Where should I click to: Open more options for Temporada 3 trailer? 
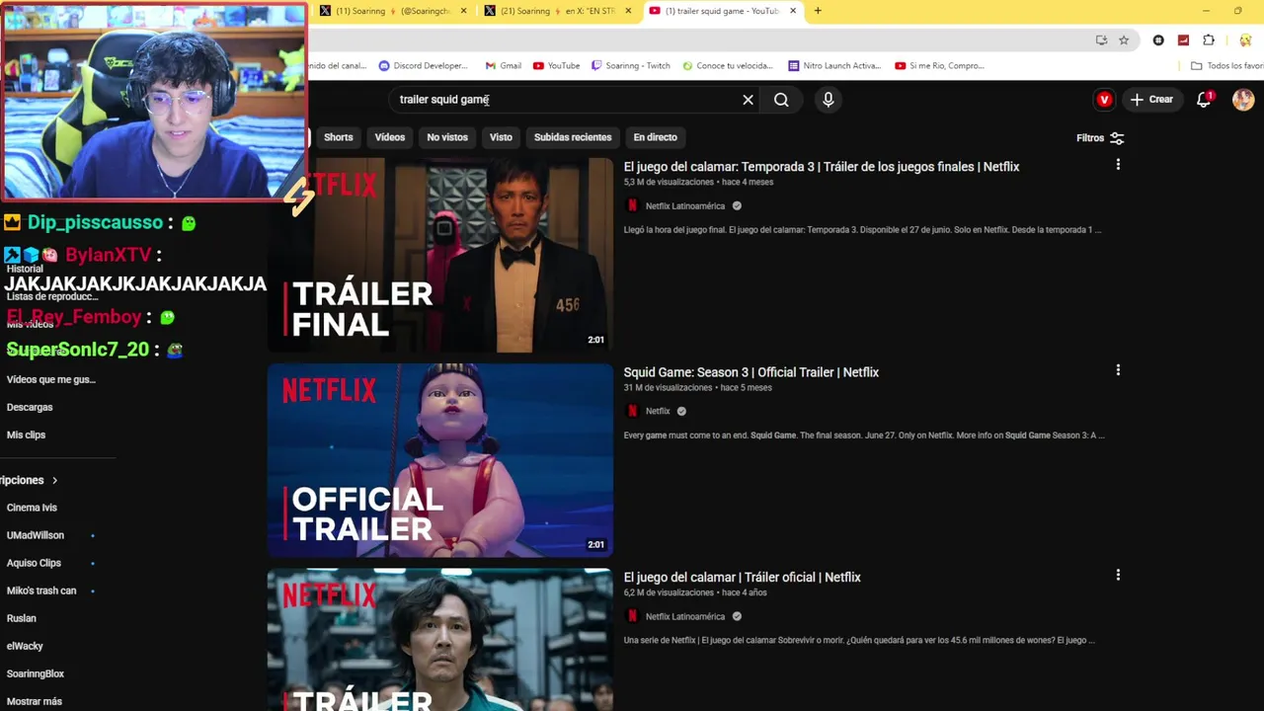1118,165
